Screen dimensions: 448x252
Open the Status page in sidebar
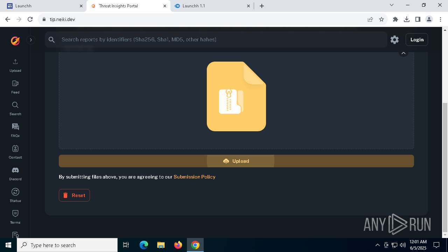(15, 196)
